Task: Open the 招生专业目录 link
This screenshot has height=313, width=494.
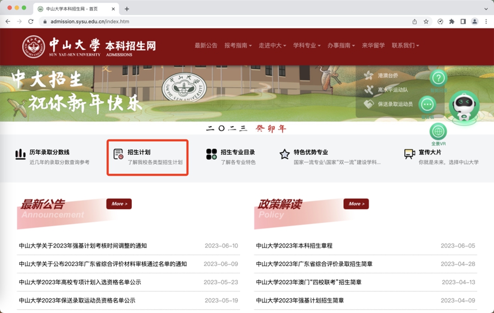Action: point(238,152)
